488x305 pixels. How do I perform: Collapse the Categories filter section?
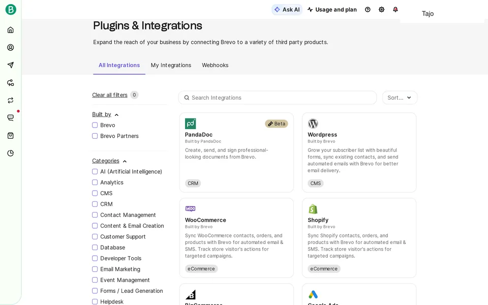tap(109, 161)
